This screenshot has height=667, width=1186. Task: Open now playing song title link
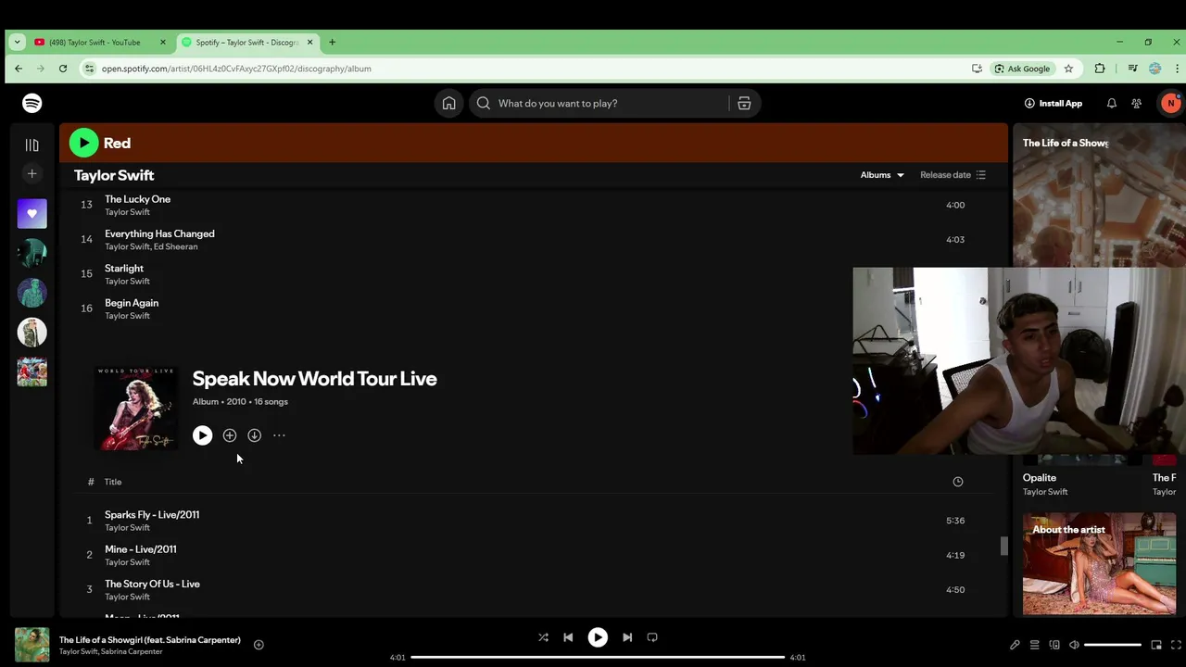pos(150,640)
